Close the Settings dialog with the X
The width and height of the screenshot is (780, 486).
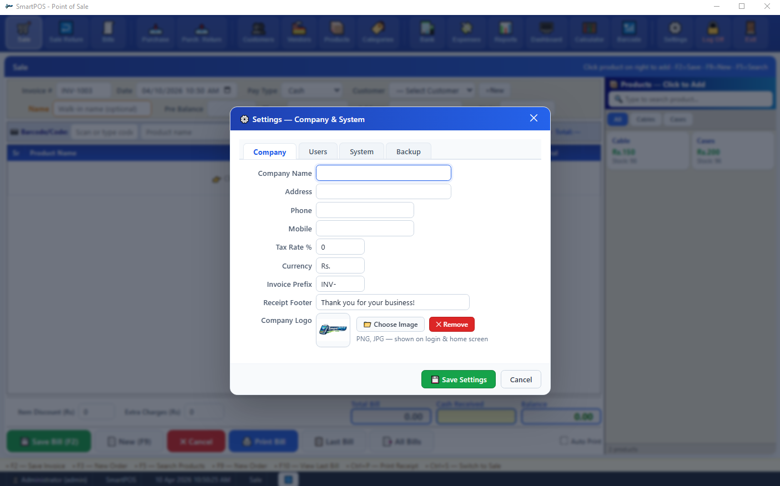pyautogui.click(x=534, y=118)
